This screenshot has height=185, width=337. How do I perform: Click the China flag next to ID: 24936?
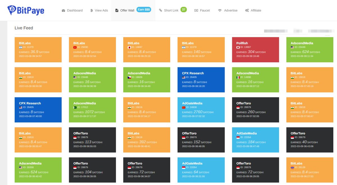click(x=184, y=107)
